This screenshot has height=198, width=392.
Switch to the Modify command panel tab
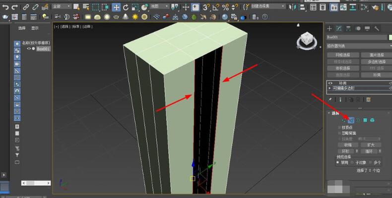click(x=339, y=28)
